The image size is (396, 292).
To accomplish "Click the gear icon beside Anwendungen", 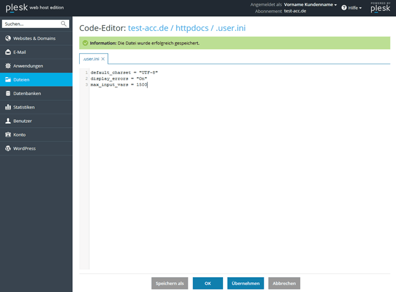I will click(8, 66).
